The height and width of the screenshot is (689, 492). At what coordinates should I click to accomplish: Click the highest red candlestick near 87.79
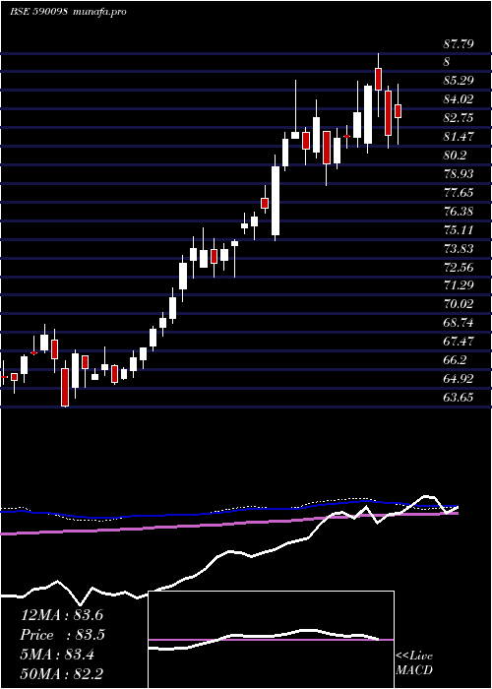click(378, 79)
